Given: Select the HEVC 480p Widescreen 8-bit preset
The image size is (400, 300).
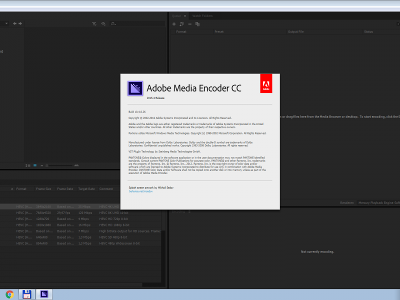Looking at the screenshot, I should pos(80,243).
